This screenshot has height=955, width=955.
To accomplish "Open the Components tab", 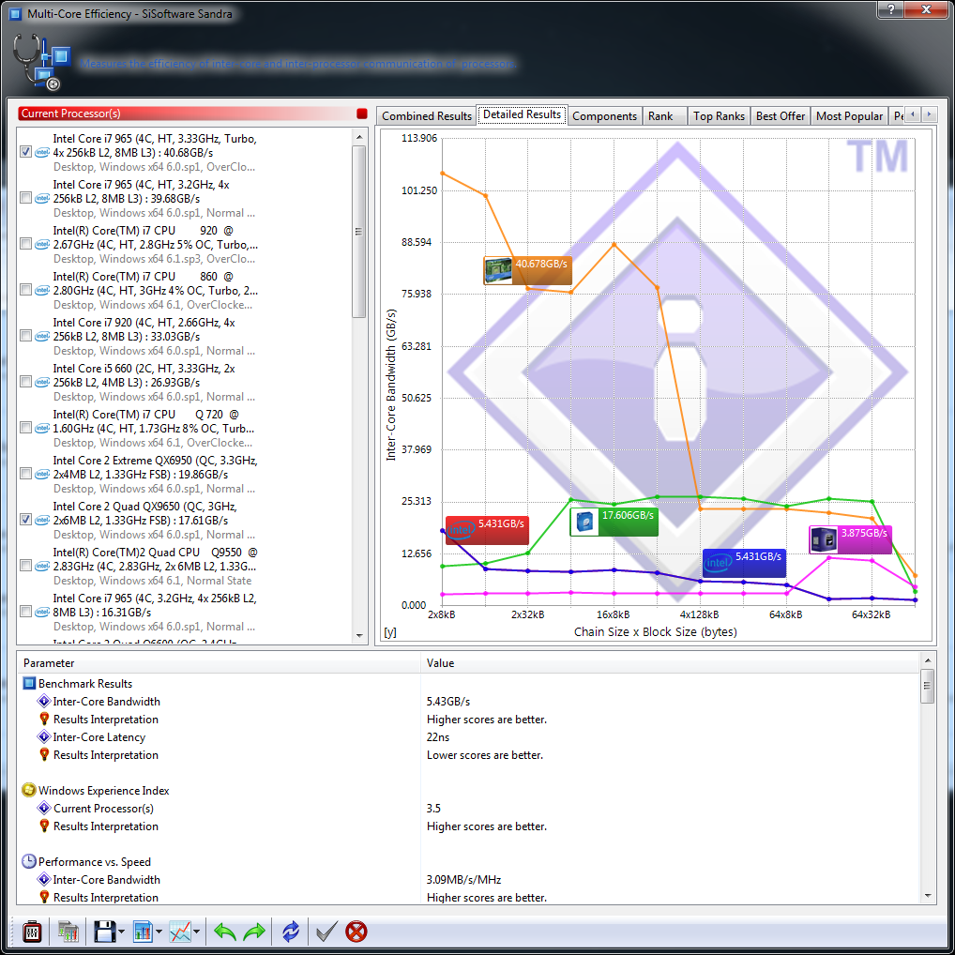I will point(604,115).
